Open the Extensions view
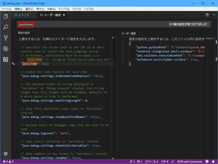The image size is (218, 164). coord(6,59)
